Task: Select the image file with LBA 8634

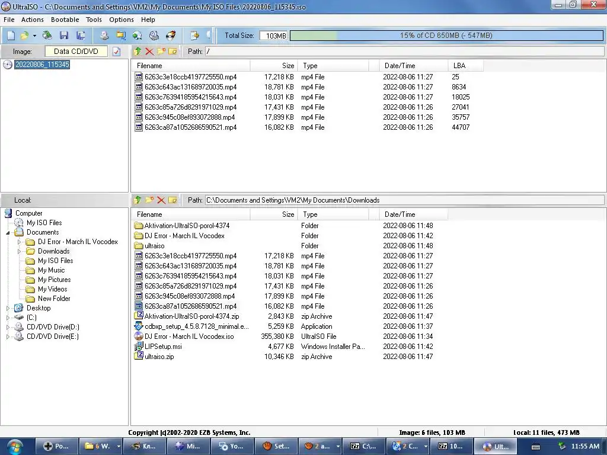Action: tap(190, 87)
